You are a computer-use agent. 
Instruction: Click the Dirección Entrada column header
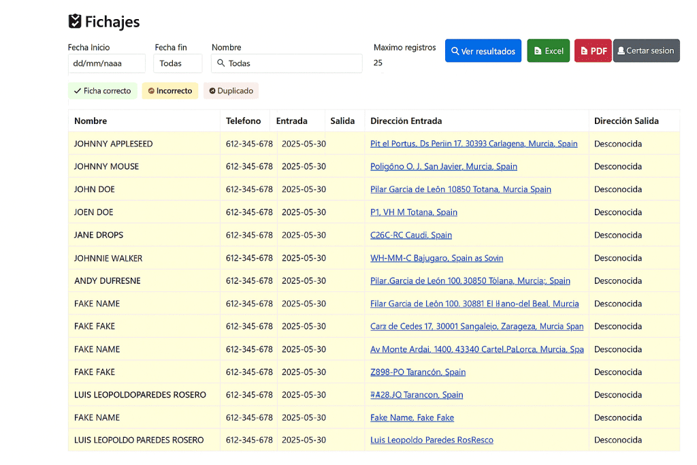click(406, 121)
